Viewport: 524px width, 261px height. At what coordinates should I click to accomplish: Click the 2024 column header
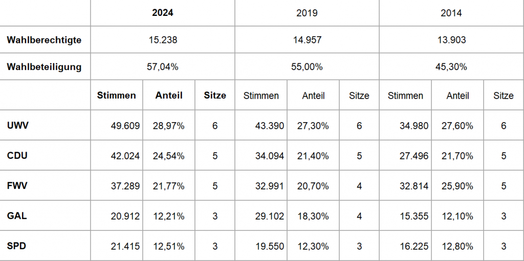coord(163,13)
